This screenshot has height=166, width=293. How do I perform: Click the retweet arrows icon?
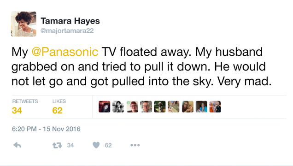click(57, 145)
